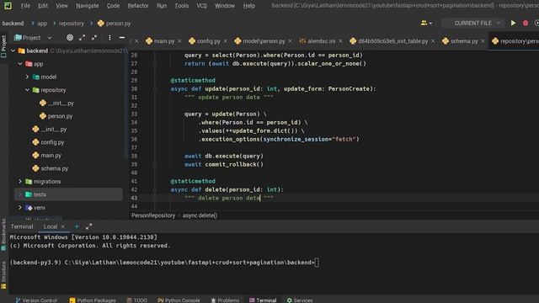Run the current file with green play button

pos(513,23)
